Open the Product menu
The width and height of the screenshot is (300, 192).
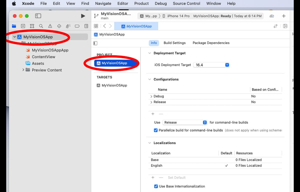coord(141,3)
